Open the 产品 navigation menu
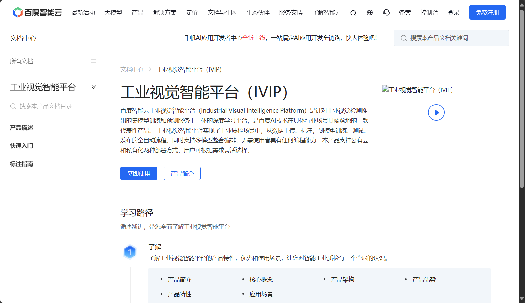 coord(137,13)
